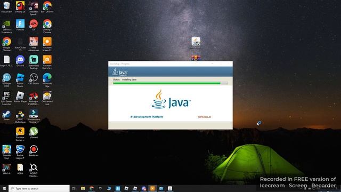Select the AutoClicker desktop icon
This screenshot has width=341, height=192.
(20, 44)
